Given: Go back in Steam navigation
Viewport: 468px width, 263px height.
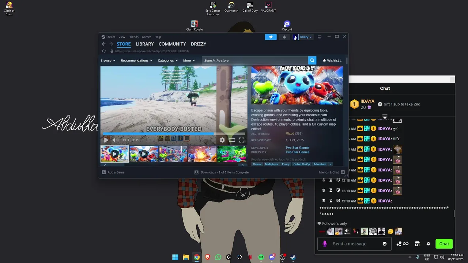Looking at the screenshot, I should click(x=103, y=44).
